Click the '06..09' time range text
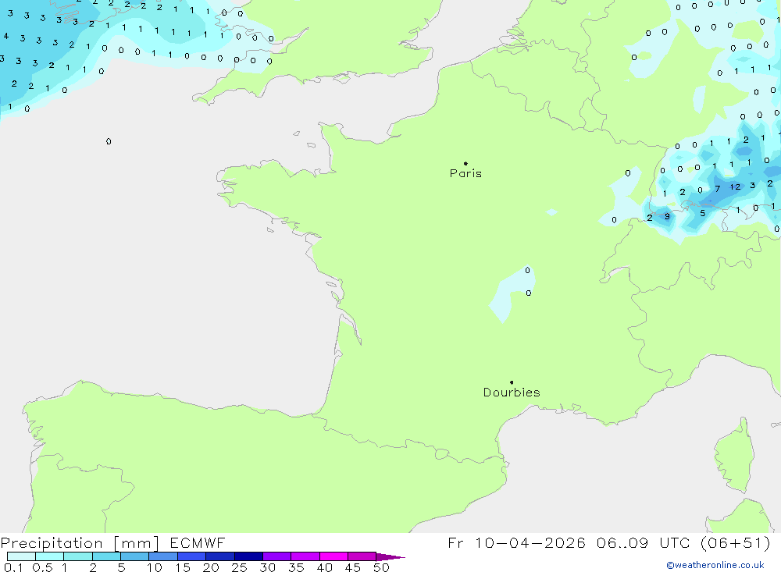The image size is (781, 572). [x=622, y=542]
